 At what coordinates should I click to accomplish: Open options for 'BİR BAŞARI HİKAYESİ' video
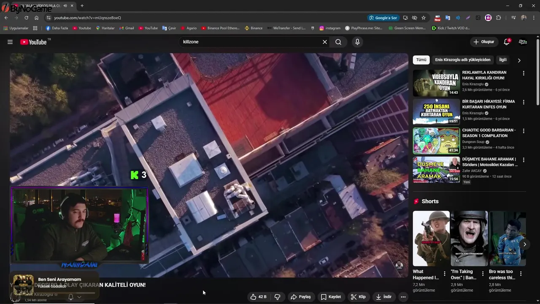tap(524, 103)
